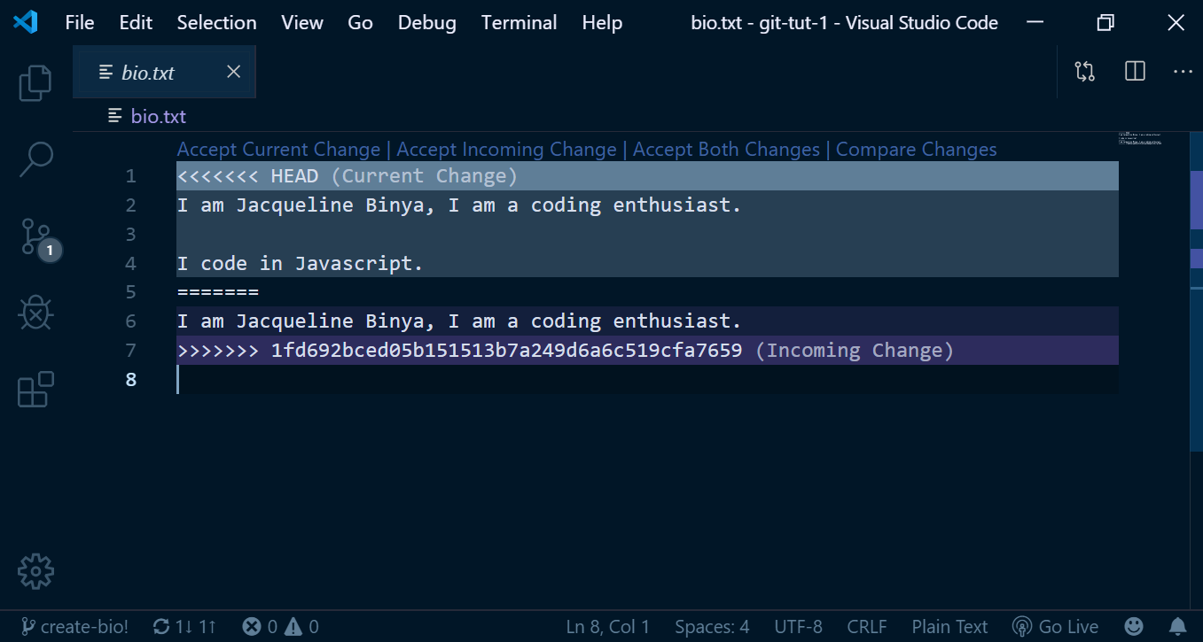Click Accept Incoming Change link
Viewport: 1203px width, 642px height.
[506, 150]
